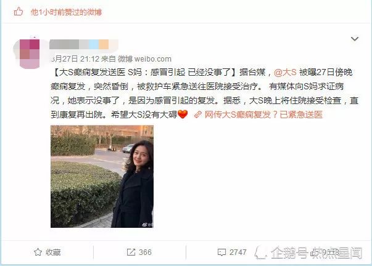The image size is (372, 266).
Task: Open the blurred poster username
Action: tap(84, 44)
